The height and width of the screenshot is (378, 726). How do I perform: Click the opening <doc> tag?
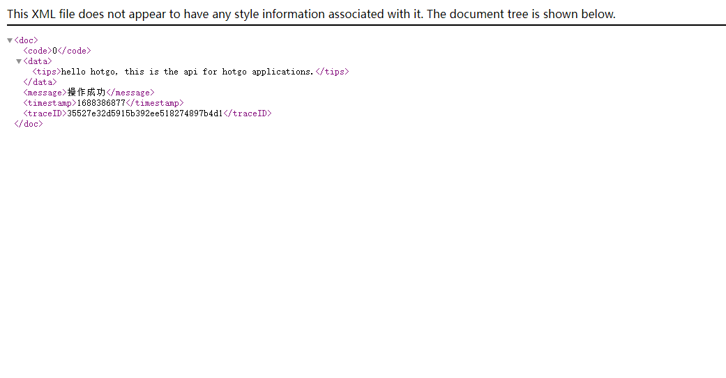coord(26,40)
